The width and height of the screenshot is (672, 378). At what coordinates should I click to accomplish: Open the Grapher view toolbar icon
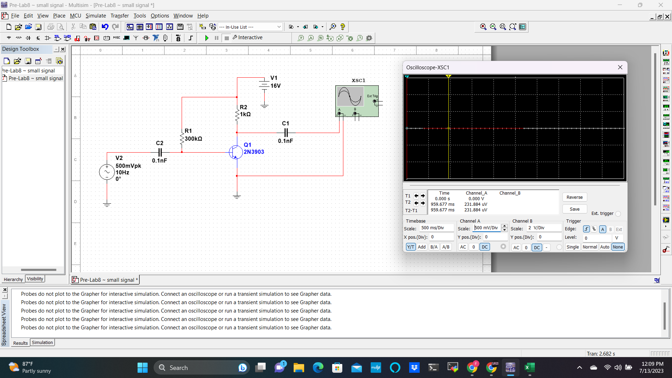tap(169, 27)
